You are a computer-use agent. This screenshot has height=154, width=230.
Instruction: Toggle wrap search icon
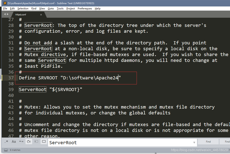pyautogui.click(x=29, y=142)
